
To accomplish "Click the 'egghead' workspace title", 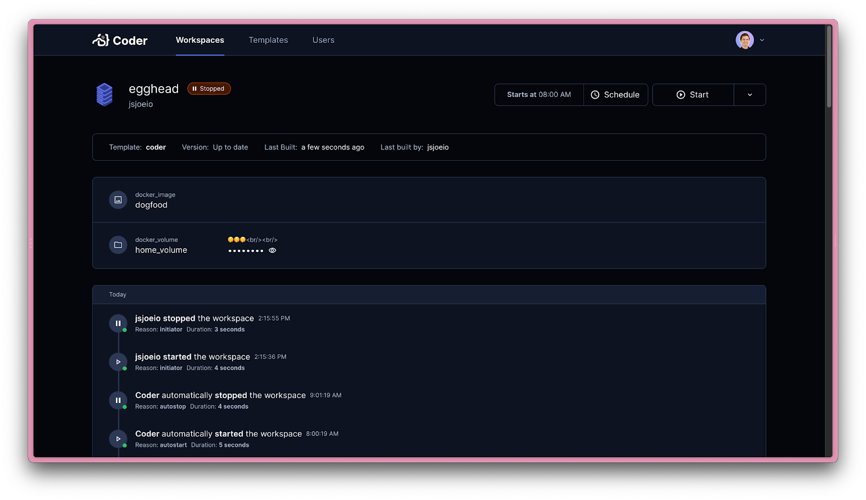I will (154, 89).
